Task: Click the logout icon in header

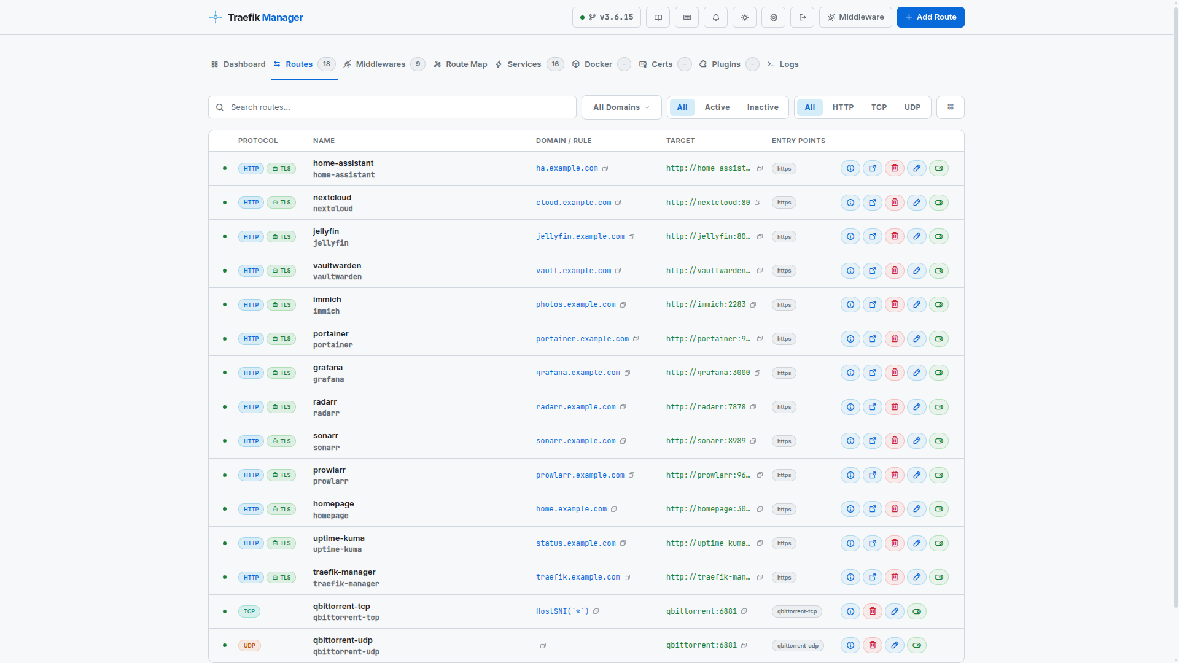Action: point(803,17)
